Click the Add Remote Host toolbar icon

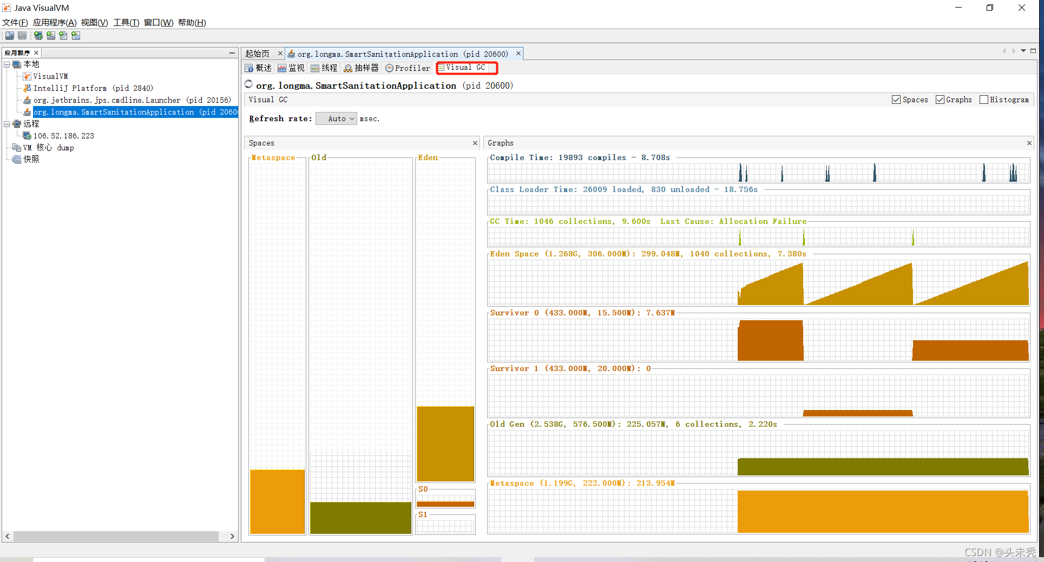pos(38,36)
